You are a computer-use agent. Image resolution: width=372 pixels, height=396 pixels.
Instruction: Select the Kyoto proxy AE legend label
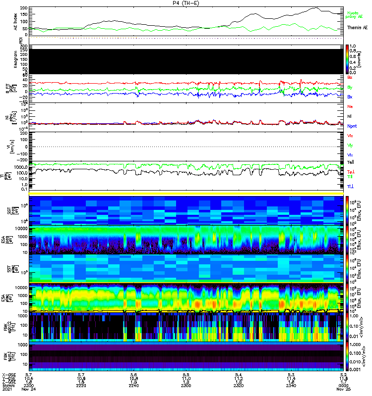(354, 15)
